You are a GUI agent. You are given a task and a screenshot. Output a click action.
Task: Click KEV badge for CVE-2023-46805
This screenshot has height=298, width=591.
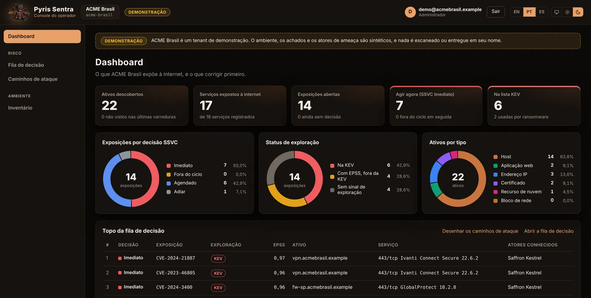(x=218, y=274)
